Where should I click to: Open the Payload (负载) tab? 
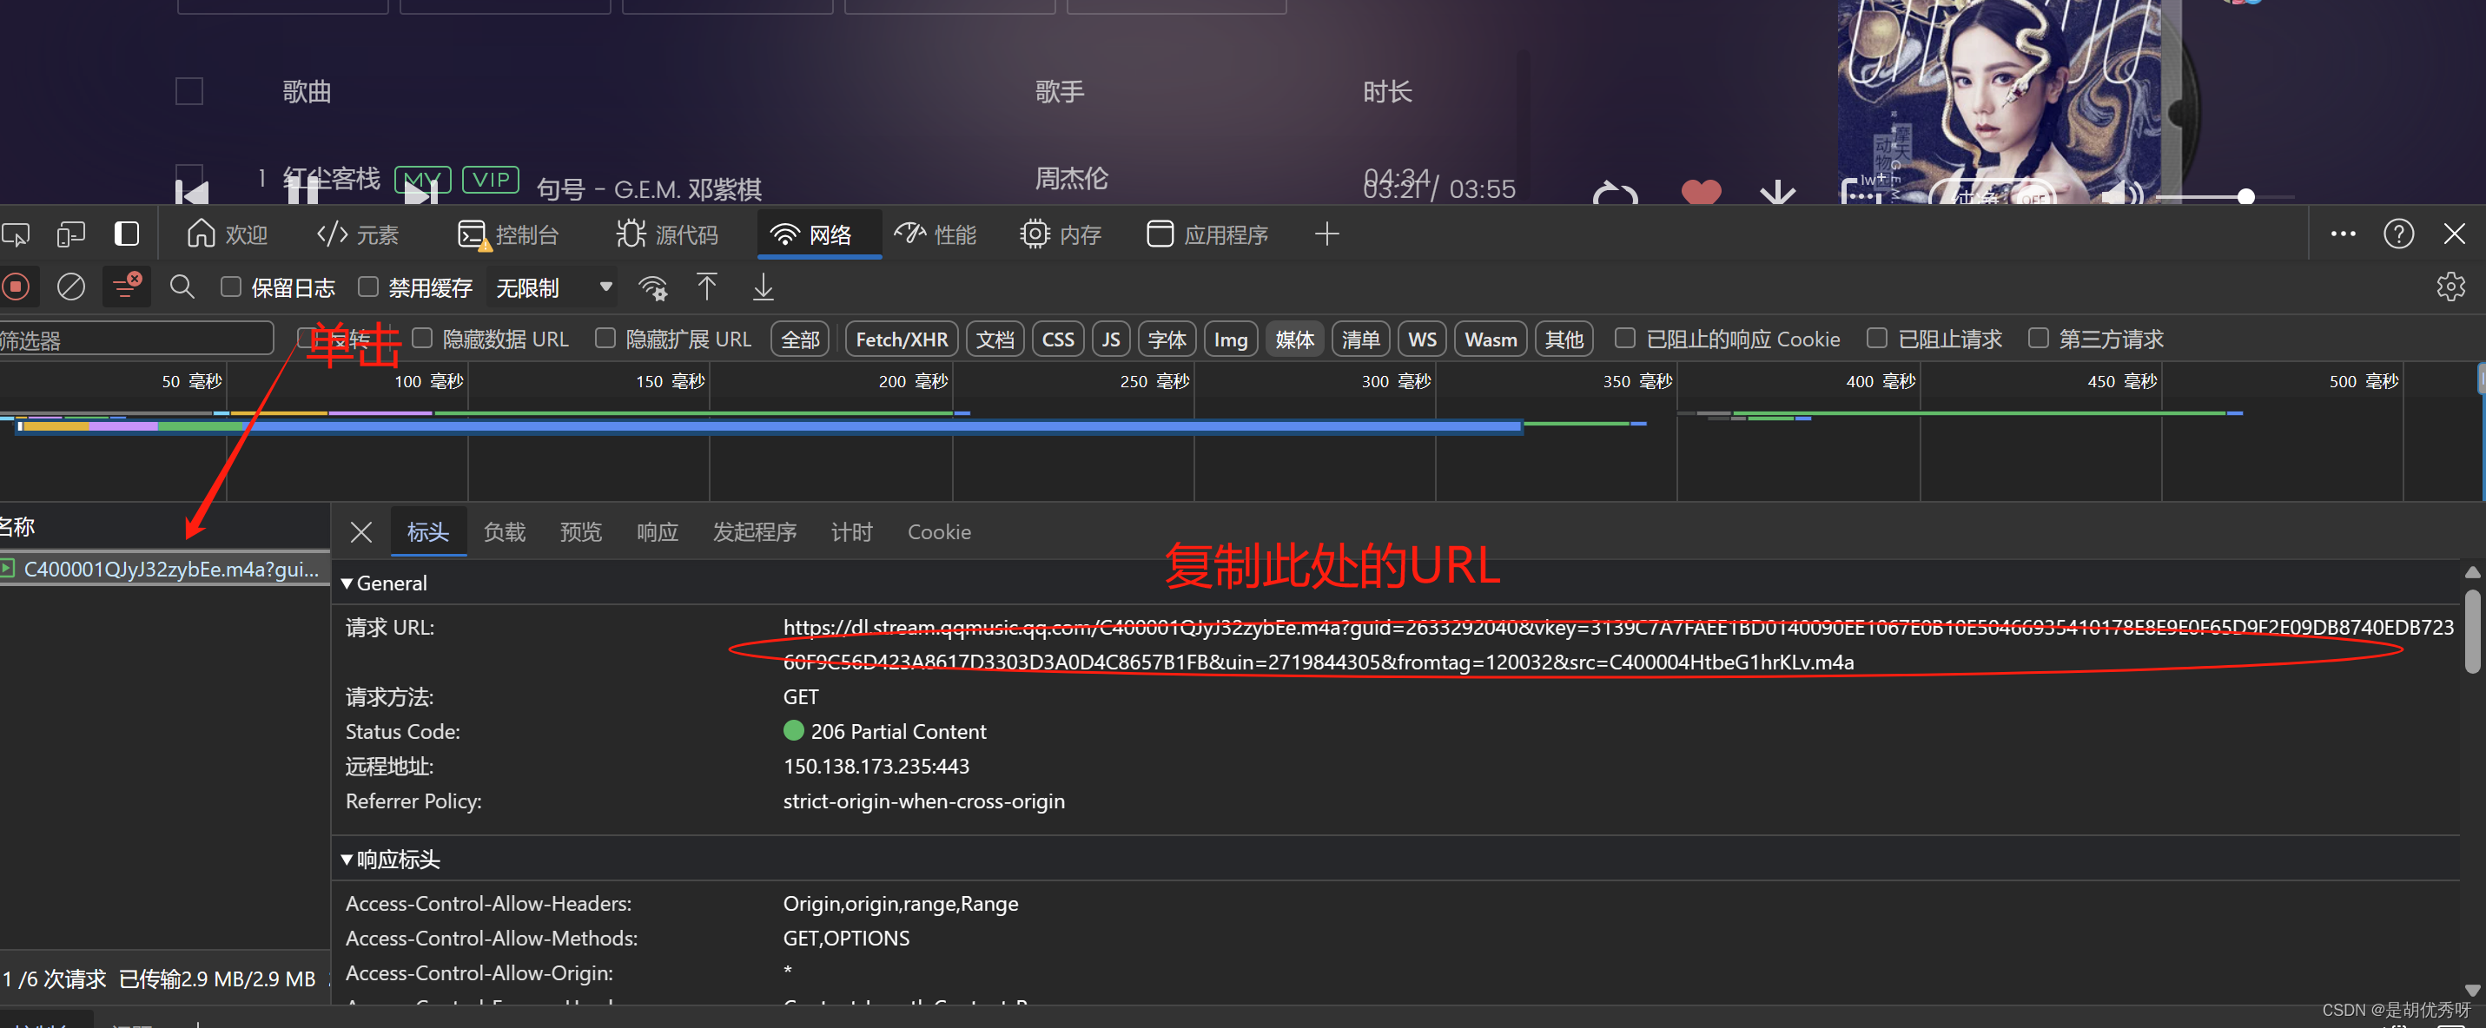504,531
